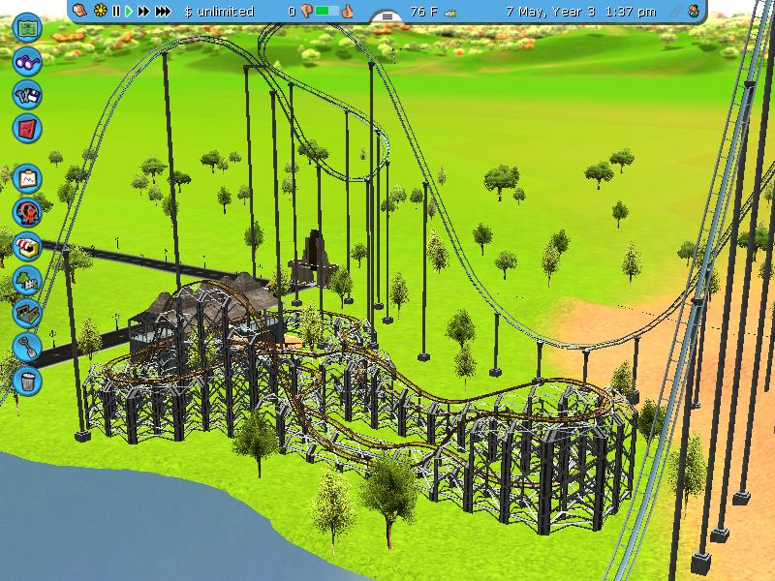Open the shops and stalls menu

(27, 246)
